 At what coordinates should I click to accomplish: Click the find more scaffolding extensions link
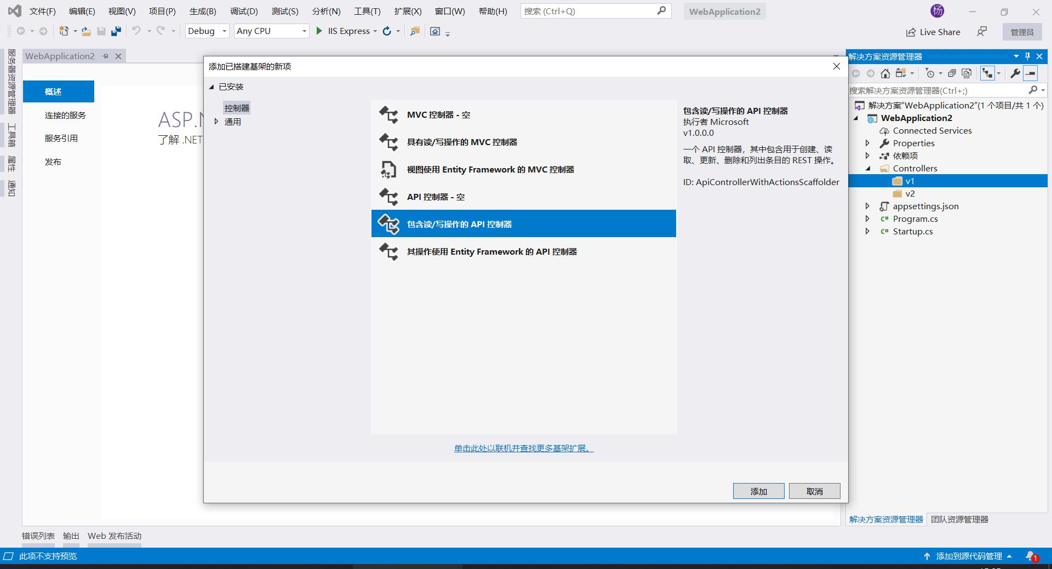click(523, 448)
